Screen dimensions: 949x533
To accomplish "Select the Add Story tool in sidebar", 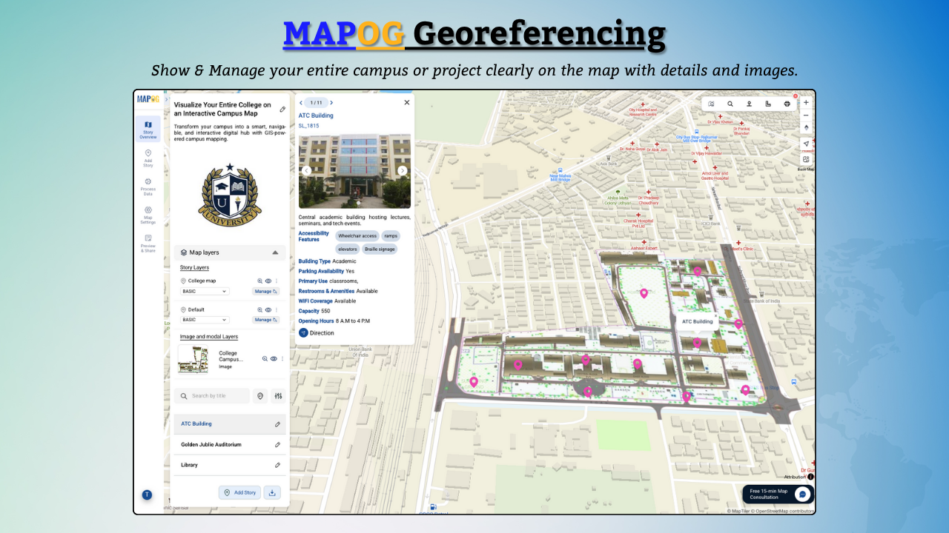I will (148, 157).
